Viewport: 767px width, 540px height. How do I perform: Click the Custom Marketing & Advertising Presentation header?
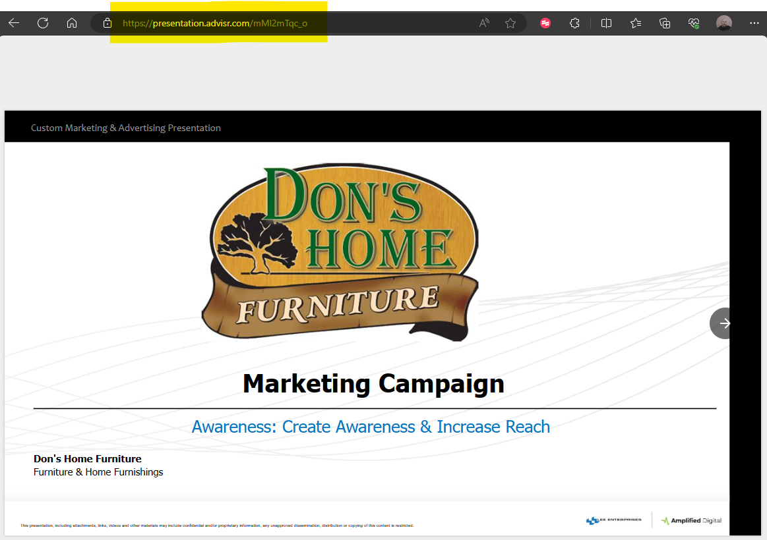[126, 128]
